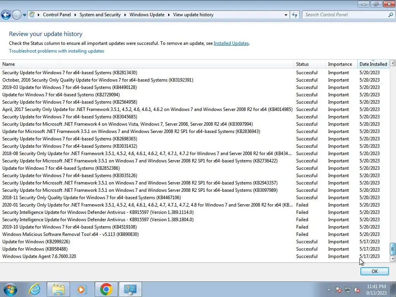The image size is (396, 297).
Task: Select Update for Windows KB2999226 row
Action: click(195, 242)
